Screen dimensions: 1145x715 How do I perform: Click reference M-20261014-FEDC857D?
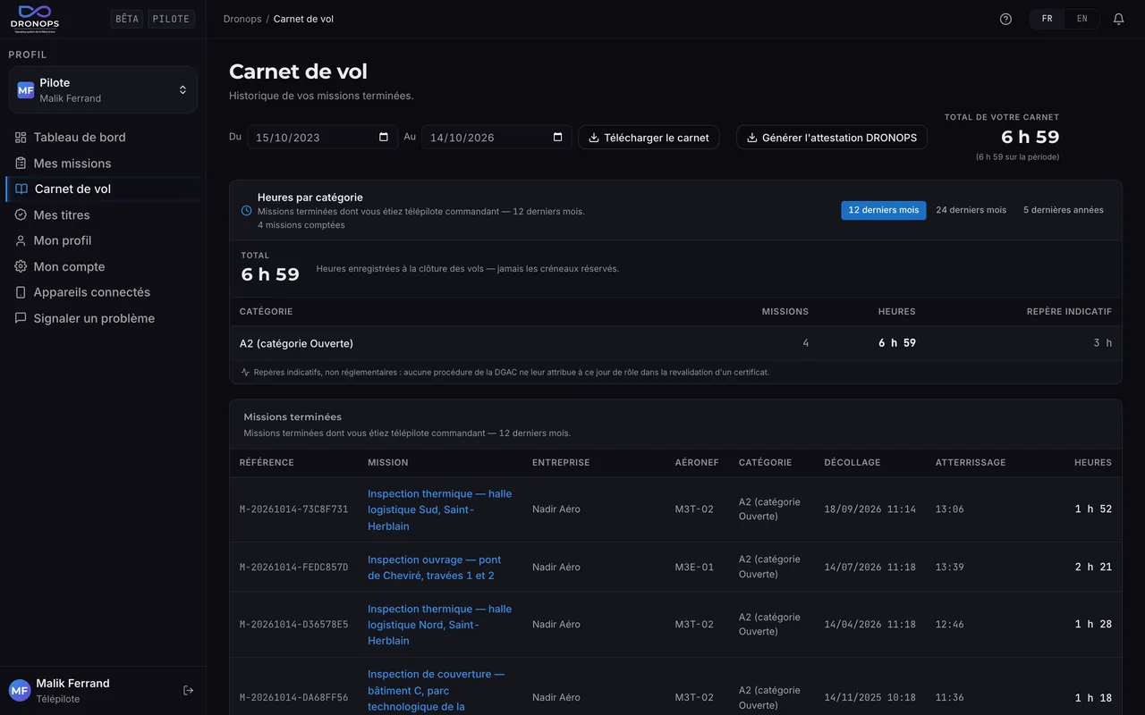click(294, 568)
